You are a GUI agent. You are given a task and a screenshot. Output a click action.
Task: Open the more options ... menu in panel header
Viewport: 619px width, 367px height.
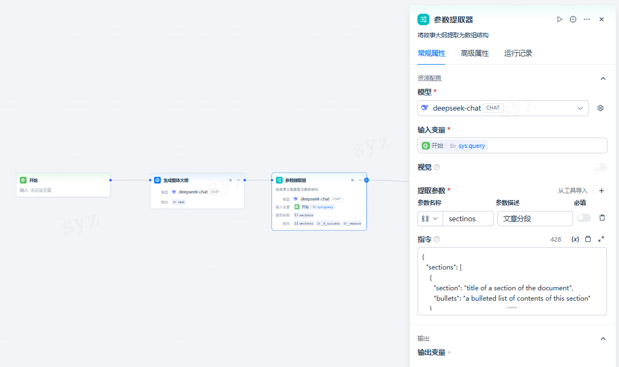[x=586, y=19]
